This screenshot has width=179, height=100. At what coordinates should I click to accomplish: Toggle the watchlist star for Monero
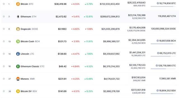[4, 79]
